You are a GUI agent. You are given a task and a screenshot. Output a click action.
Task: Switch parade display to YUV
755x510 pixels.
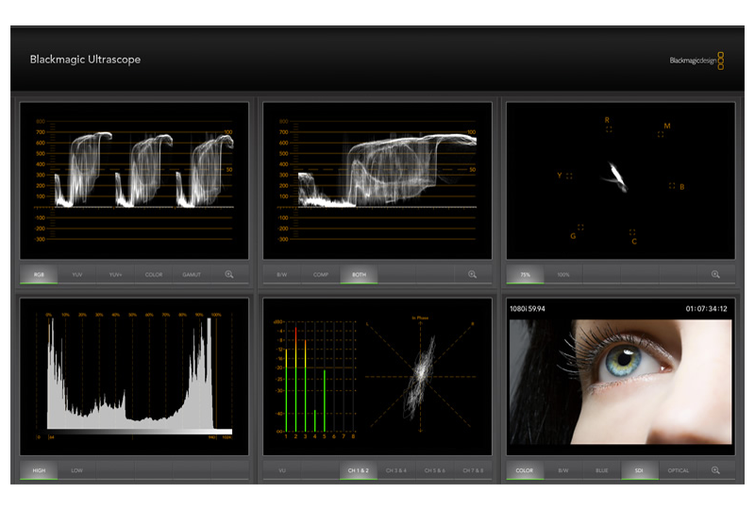click(x=77, y=275)
